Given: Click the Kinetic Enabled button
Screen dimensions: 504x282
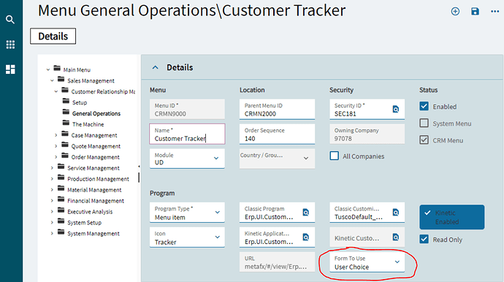Looking at the screenshot, I should [x=452, y=217].
